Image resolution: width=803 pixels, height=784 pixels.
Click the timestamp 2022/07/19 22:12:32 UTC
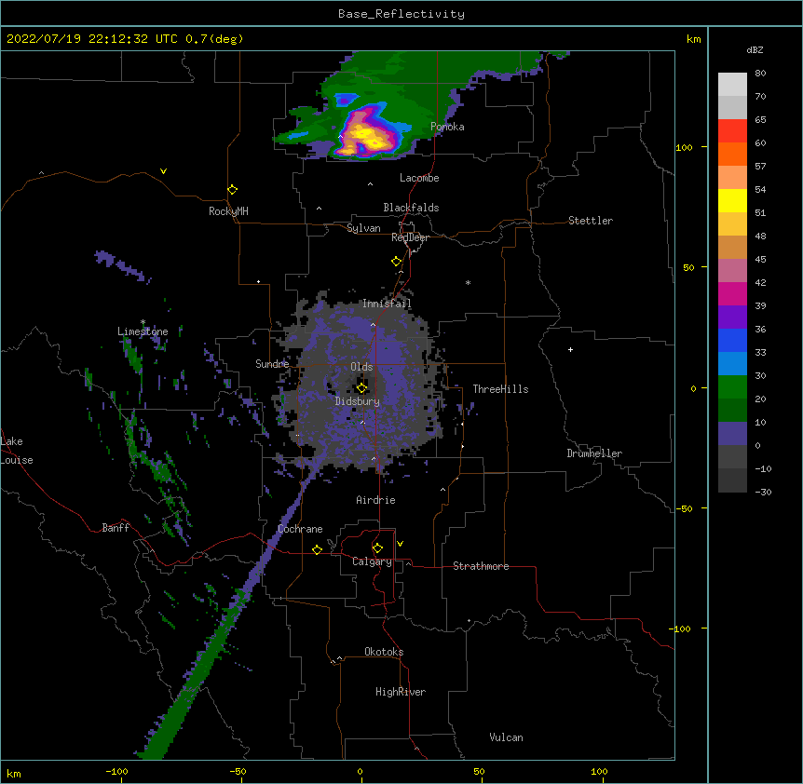pyautogui.click(x=92, y=39)
